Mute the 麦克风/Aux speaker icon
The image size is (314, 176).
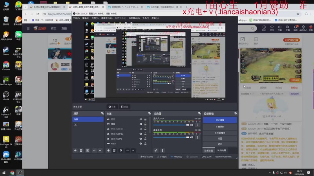point(192,125)
